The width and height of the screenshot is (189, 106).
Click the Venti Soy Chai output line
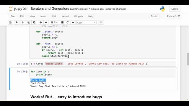[58, 86]
